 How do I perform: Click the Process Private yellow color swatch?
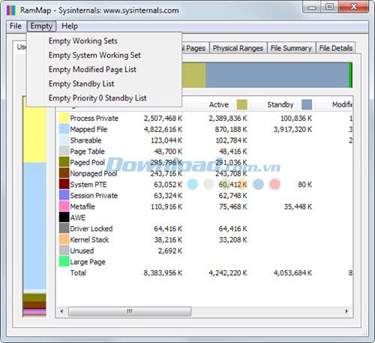[64, 118]
